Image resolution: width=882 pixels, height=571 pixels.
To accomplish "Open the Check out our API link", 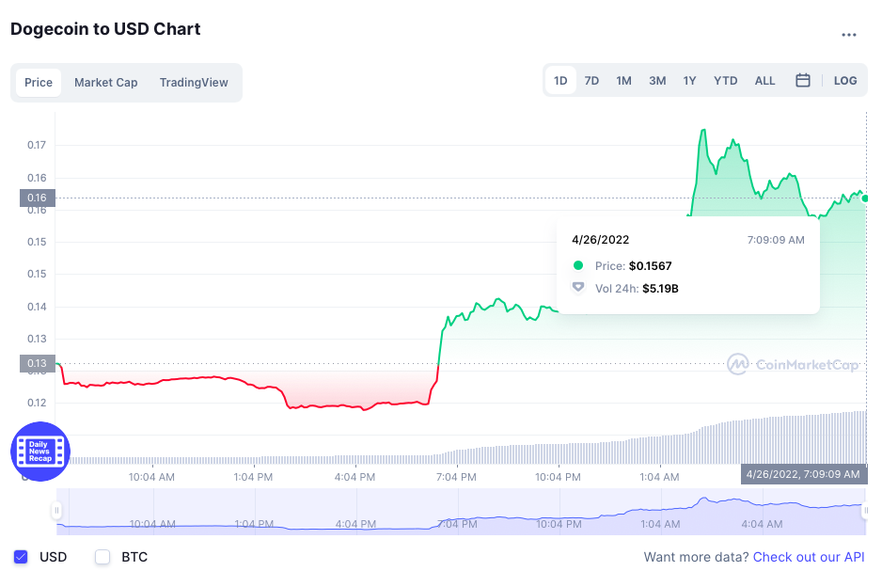I will [809, 557].
